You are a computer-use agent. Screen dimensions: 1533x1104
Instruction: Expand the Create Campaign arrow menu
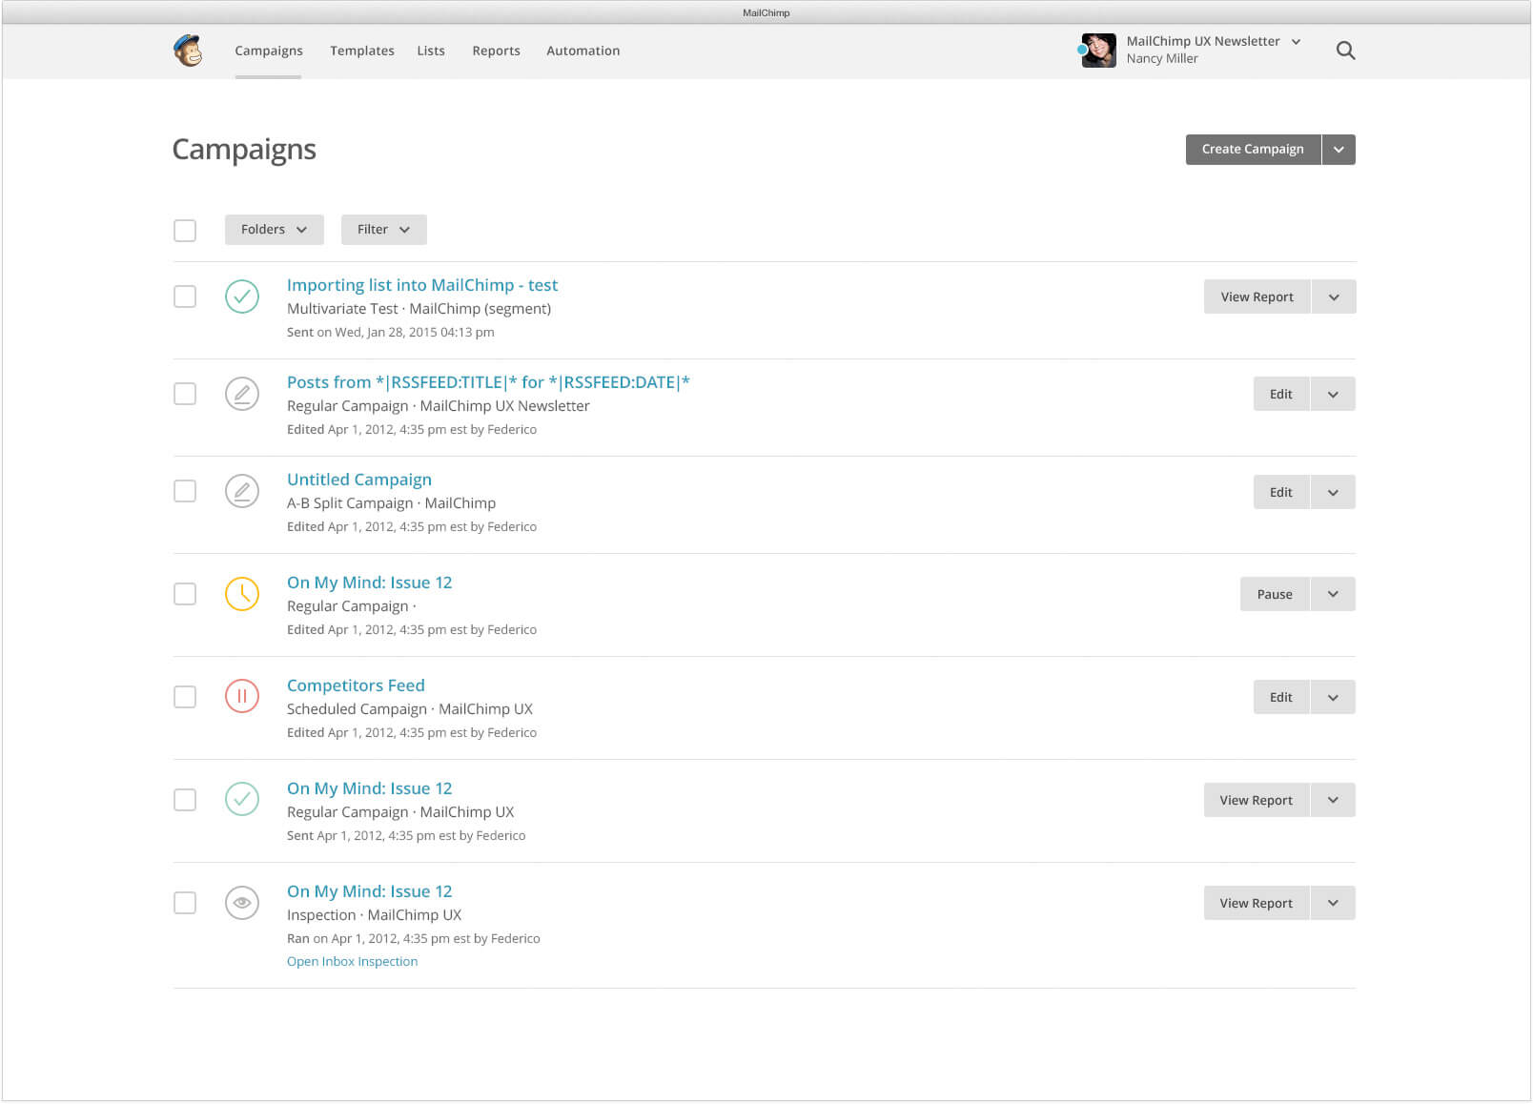1339,150
